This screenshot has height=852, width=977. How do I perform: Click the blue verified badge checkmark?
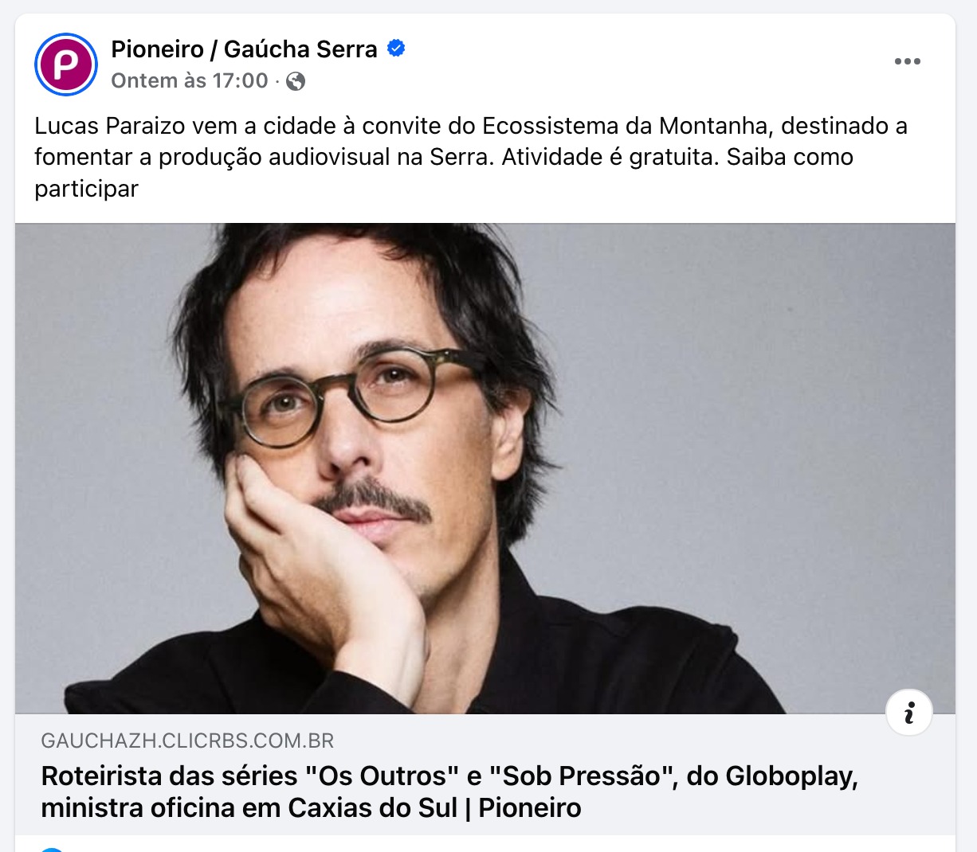[x=396, y=49]
